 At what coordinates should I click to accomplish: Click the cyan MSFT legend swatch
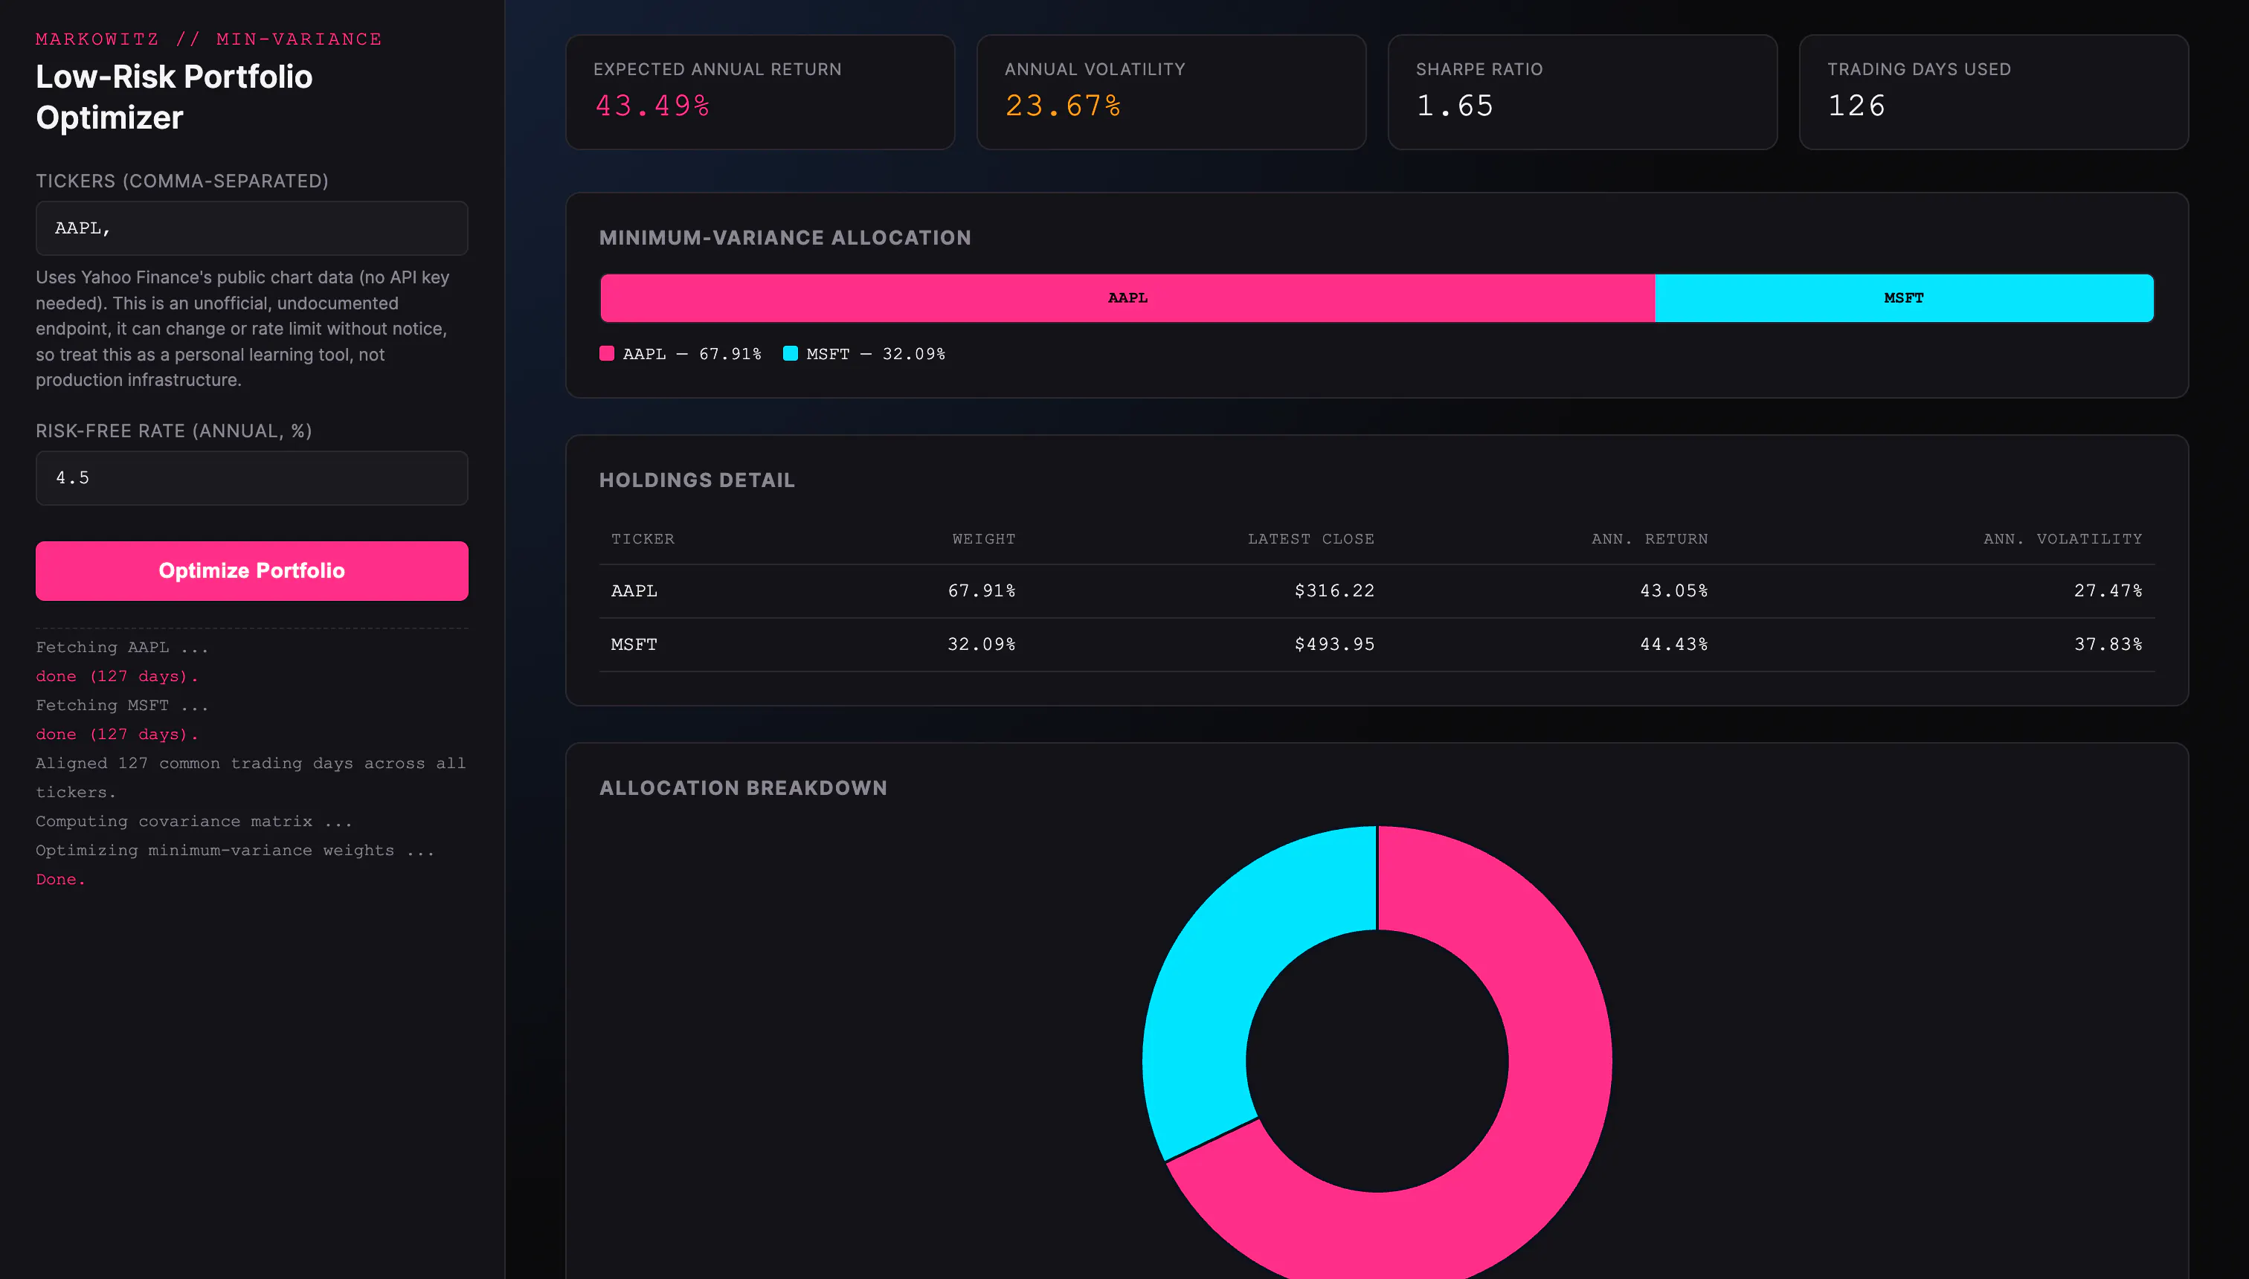point(790,353)
